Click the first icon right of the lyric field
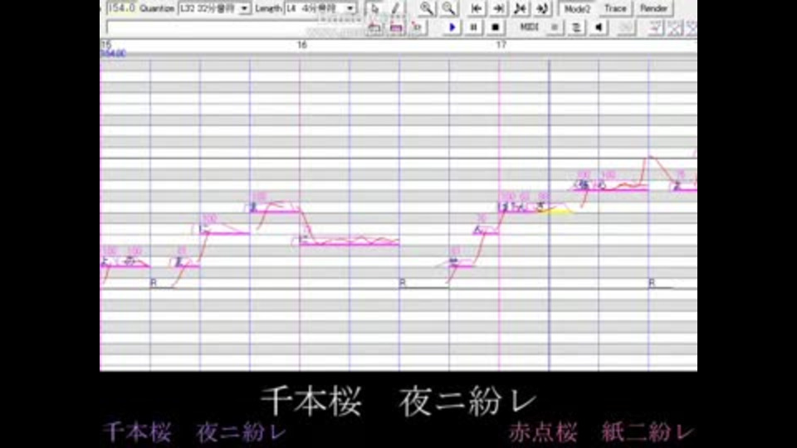797x448 pixels. click(x=374, y=27)
